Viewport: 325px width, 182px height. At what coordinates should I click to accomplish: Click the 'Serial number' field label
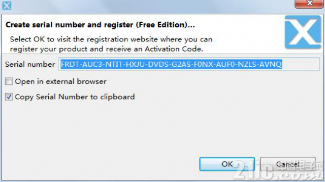(30, 64)
